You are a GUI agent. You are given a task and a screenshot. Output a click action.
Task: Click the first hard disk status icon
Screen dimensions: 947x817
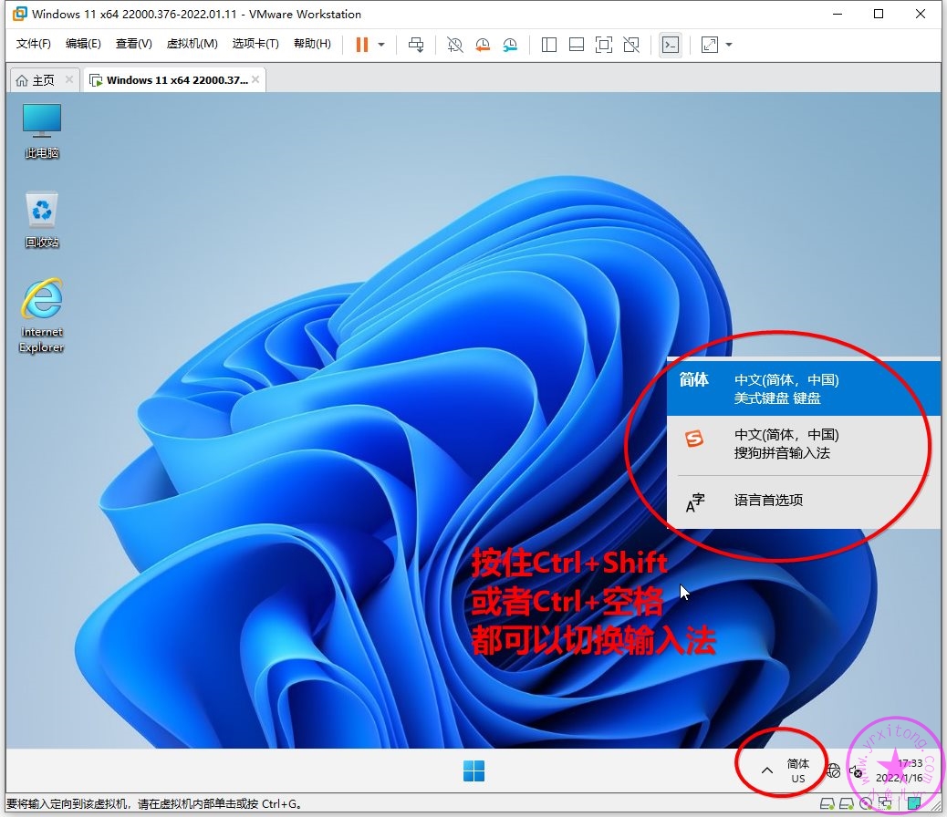tap(827, 803)
